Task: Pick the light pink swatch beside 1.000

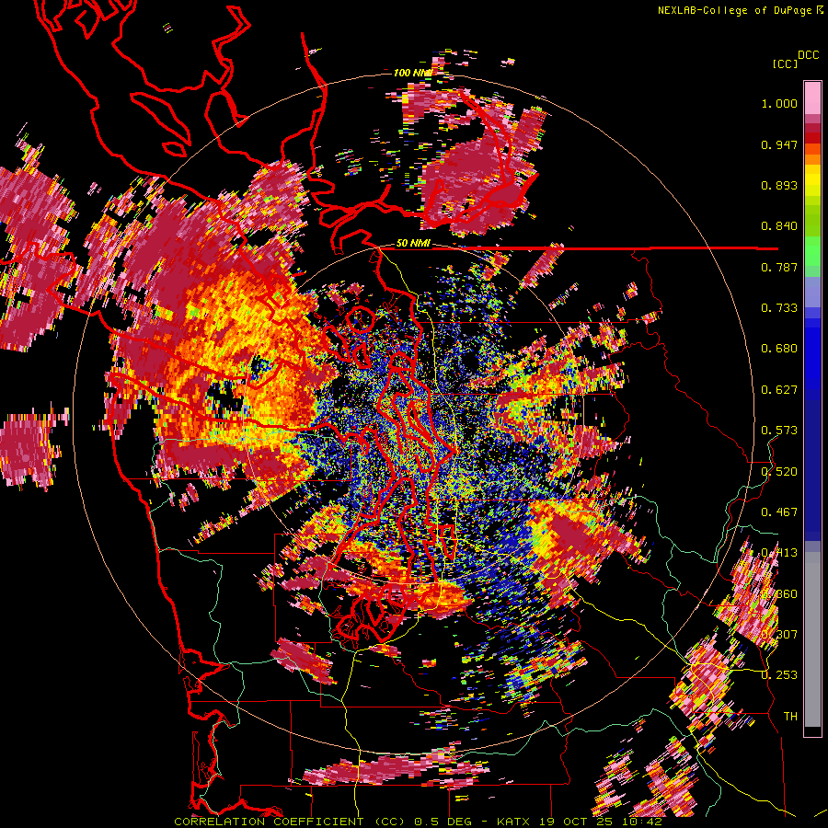Action: pyautogui.click(x=812, y=98)
